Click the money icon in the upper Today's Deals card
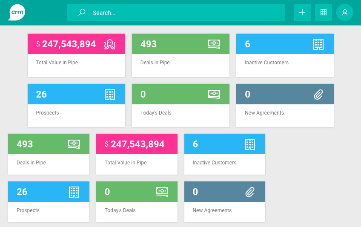This screenshot has width=361, height=227. coord(214,95)
